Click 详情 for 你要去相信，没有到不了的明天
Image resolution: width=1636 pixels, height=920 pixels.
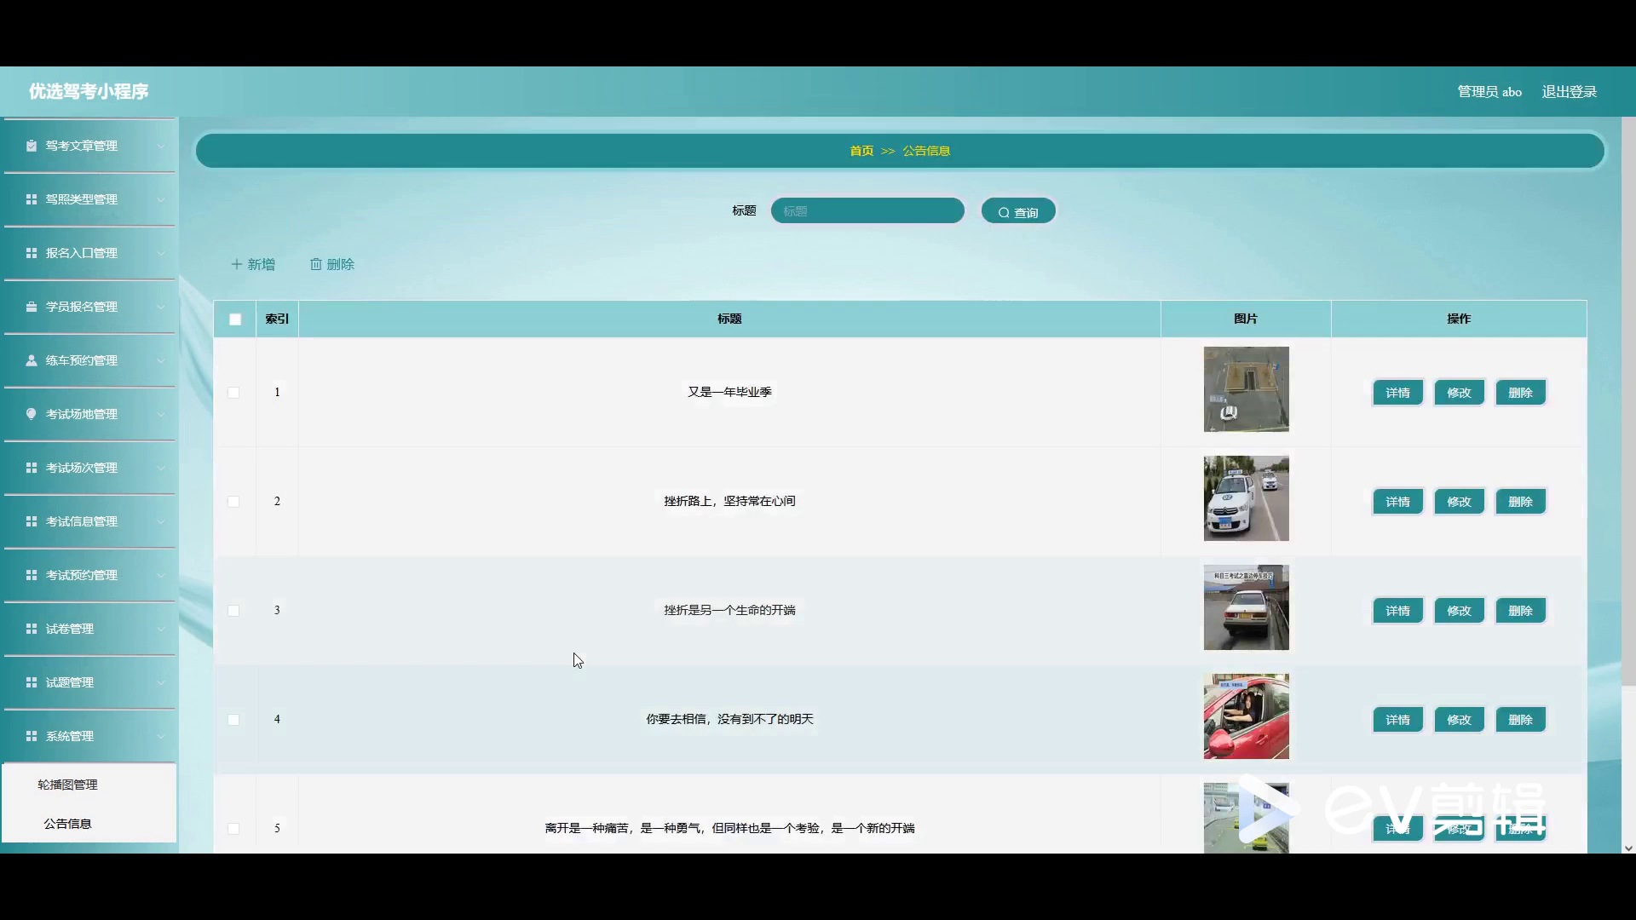[1397, 720]
